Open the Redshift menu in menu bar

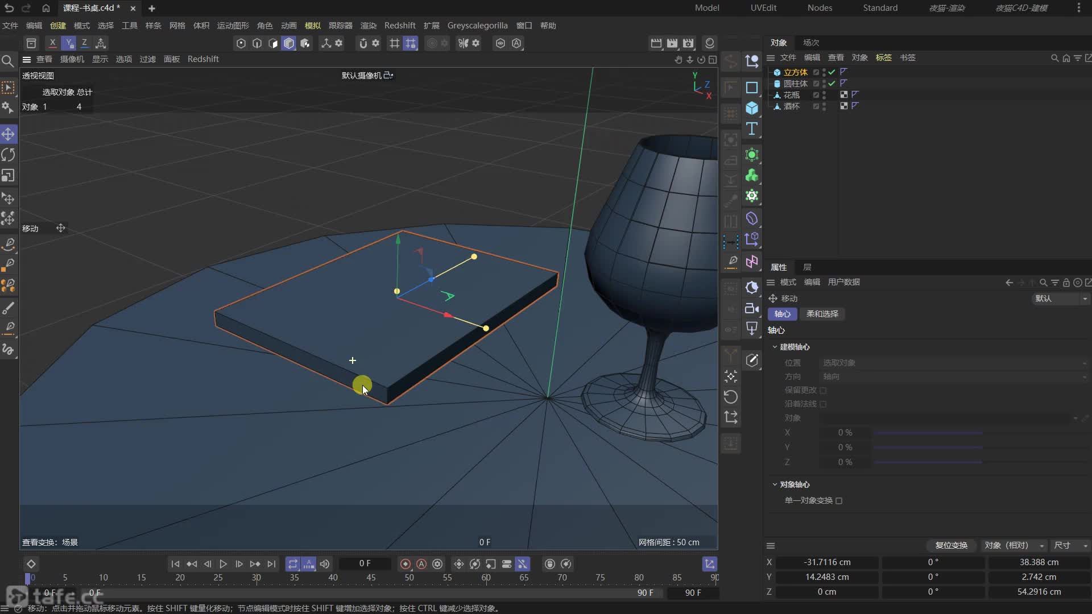pyautogui.click(x=400, y=26)
